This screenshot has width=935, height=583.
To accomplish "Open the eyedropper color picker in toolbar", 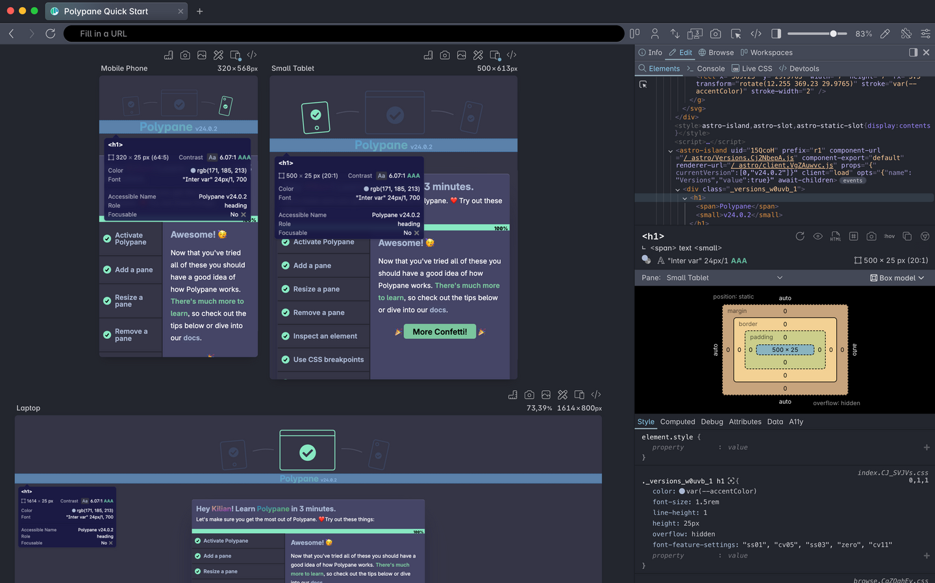I will pos(885,34).
